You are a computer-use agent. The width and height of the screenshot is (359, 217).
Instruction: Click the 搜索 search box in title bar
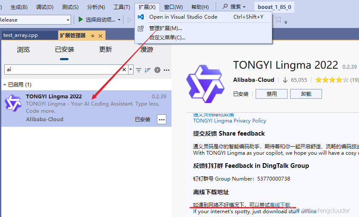tap(234, 7)
